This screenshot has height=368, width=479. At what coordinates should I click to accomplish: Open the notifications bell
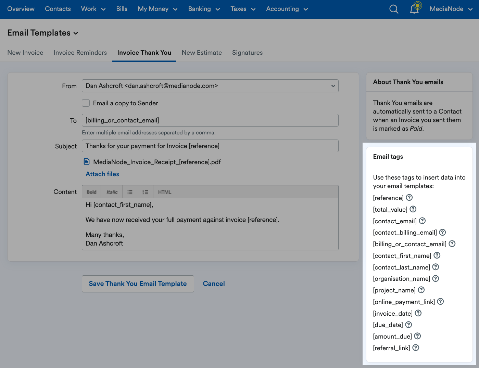click(415, 9)
